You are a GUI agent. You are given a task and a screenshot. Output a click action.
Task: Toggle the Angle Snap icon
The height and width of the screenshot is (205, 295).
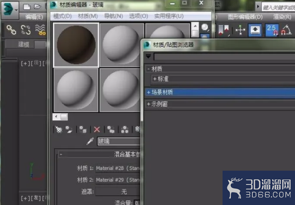[x=286, y=30]
